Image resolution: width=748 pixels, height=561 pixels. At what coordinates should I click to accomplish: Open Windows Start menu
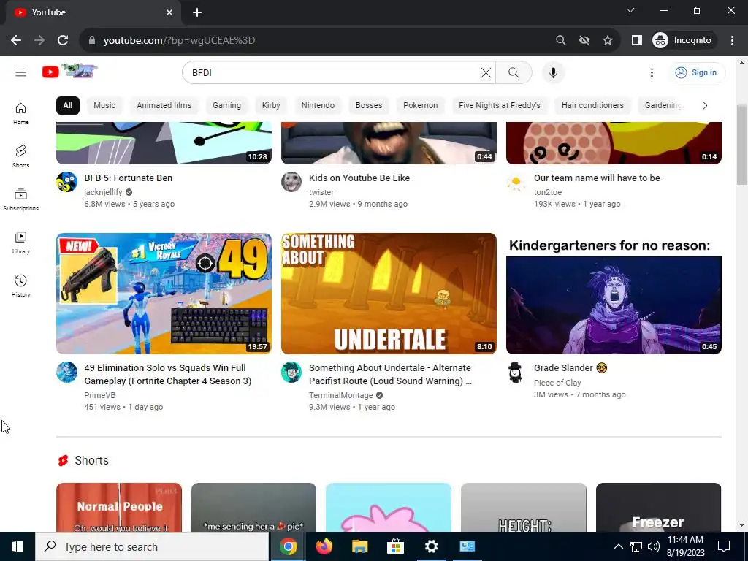point(18,546)
